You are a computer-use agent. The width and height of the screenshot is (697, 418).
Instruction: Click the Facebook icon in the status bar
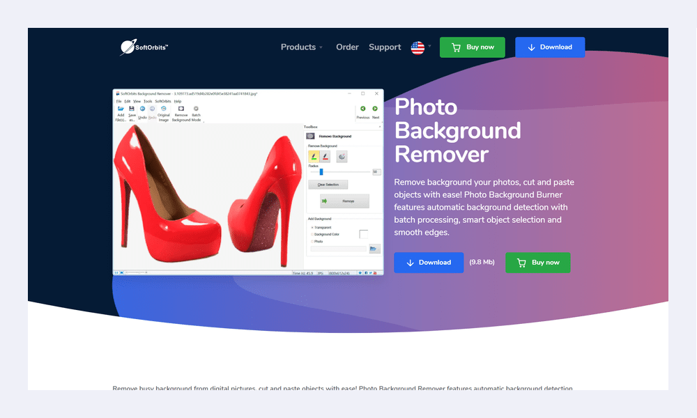coord(366,272)
